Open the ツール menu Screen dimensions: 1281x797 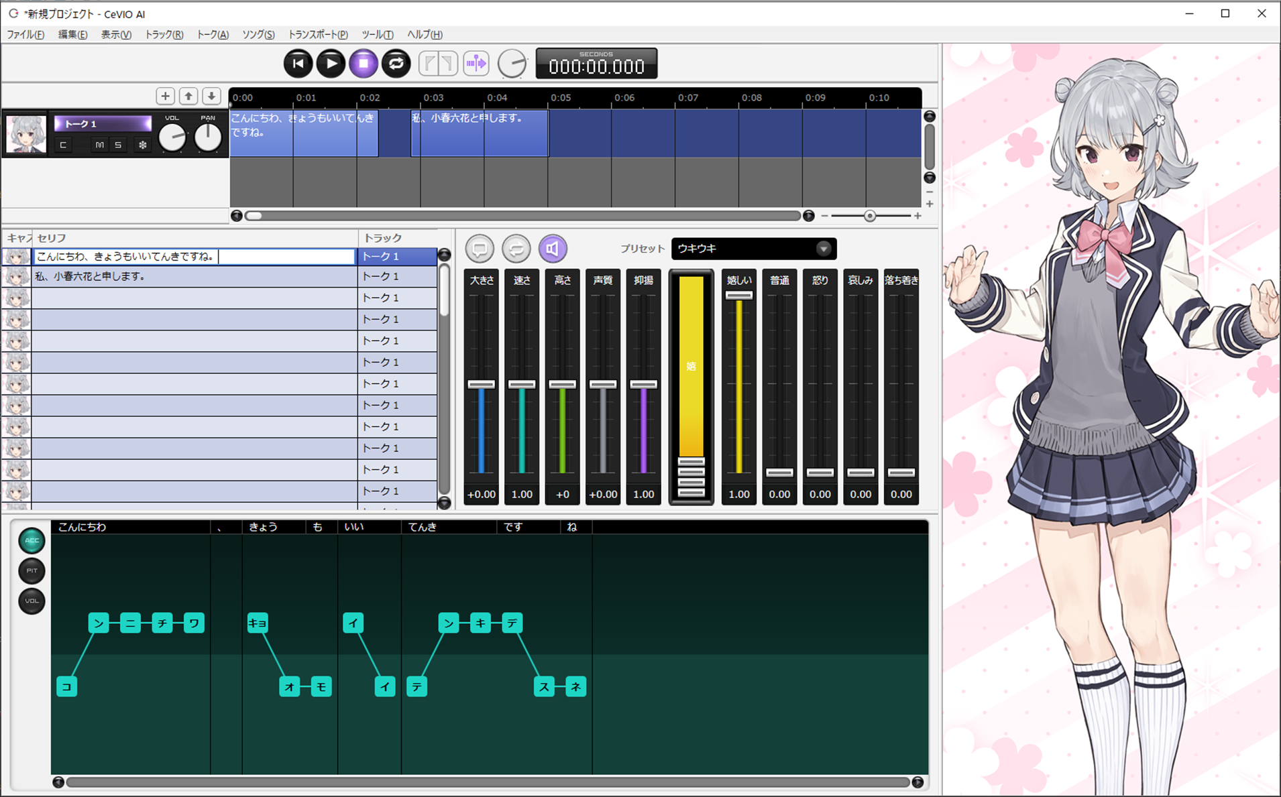pyautogui.click(x=378, y=34)
